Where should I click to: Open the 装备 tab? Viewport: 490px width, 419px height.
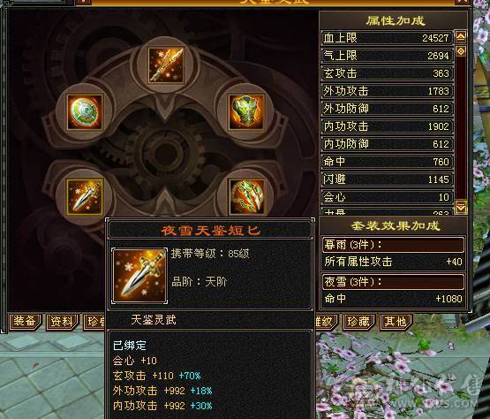(x=25, y=322)
